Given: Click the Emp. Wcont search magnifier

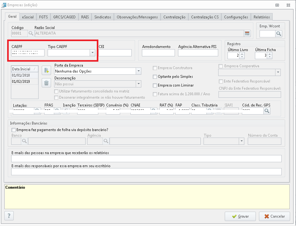Looking at the screenshot, I should pos(279,34).
